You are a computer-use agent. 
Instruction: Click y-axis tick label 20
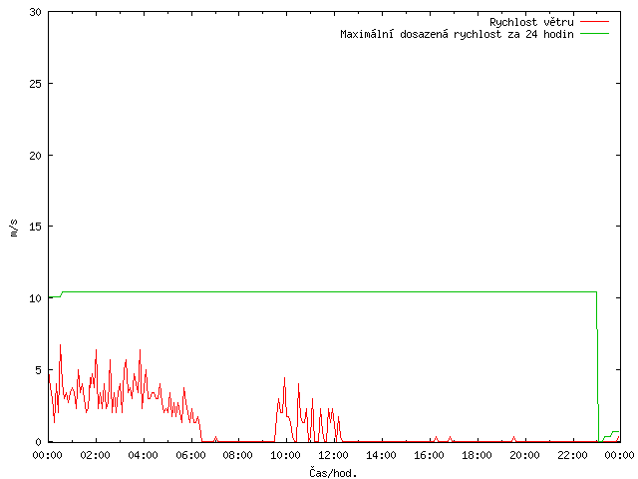(x=36, y=156)
